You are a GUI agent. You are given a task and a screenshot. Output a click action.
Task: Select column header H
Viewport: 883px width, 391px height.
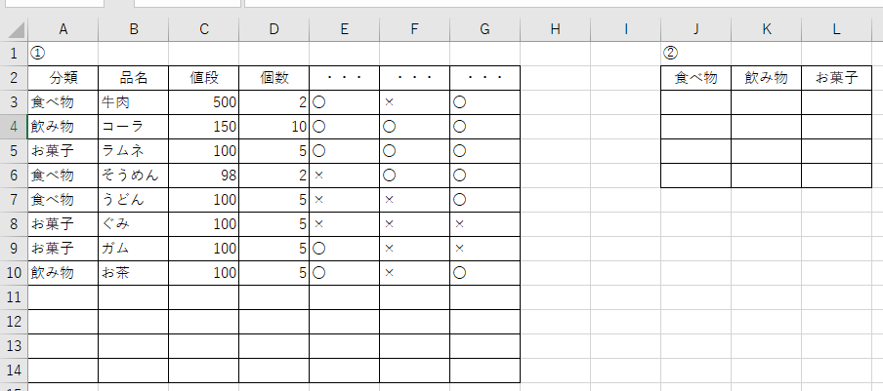[x=555, y=29]
